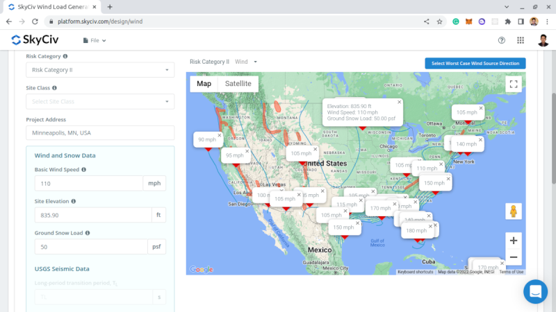
Task: Click Select Worst Case Wind Source Direction
Action: [475, 63]
